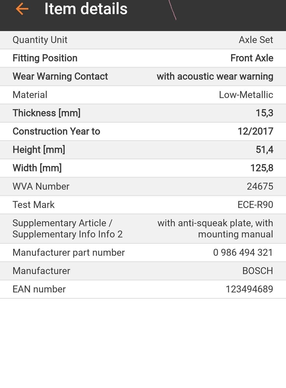Tap the 12/2017 construction year value
Viewport: 286px width, 388px height.
255,131
